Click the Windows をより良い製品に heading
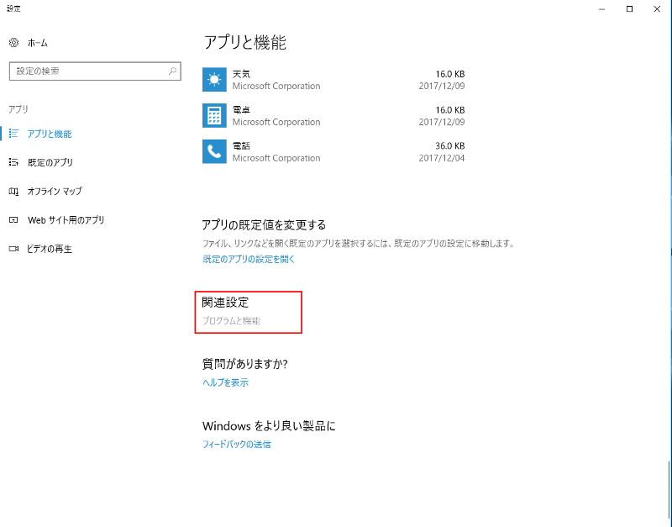Image resolution: width=672 pixels, height=527 pixels. (269, 426)
